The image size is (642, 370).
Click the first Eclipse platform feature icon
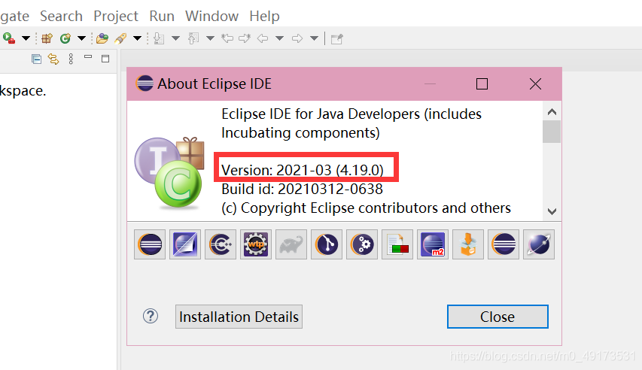coord(150,244)
